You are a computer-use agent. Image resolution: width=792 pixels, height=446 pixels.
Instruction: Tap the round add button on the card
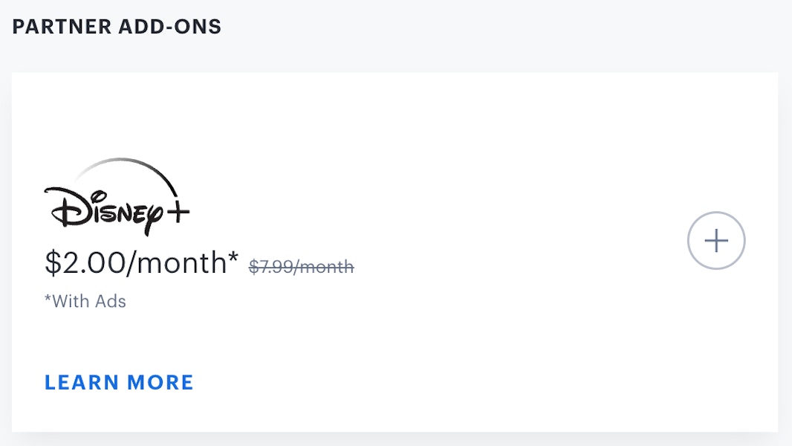coord(715,240)
